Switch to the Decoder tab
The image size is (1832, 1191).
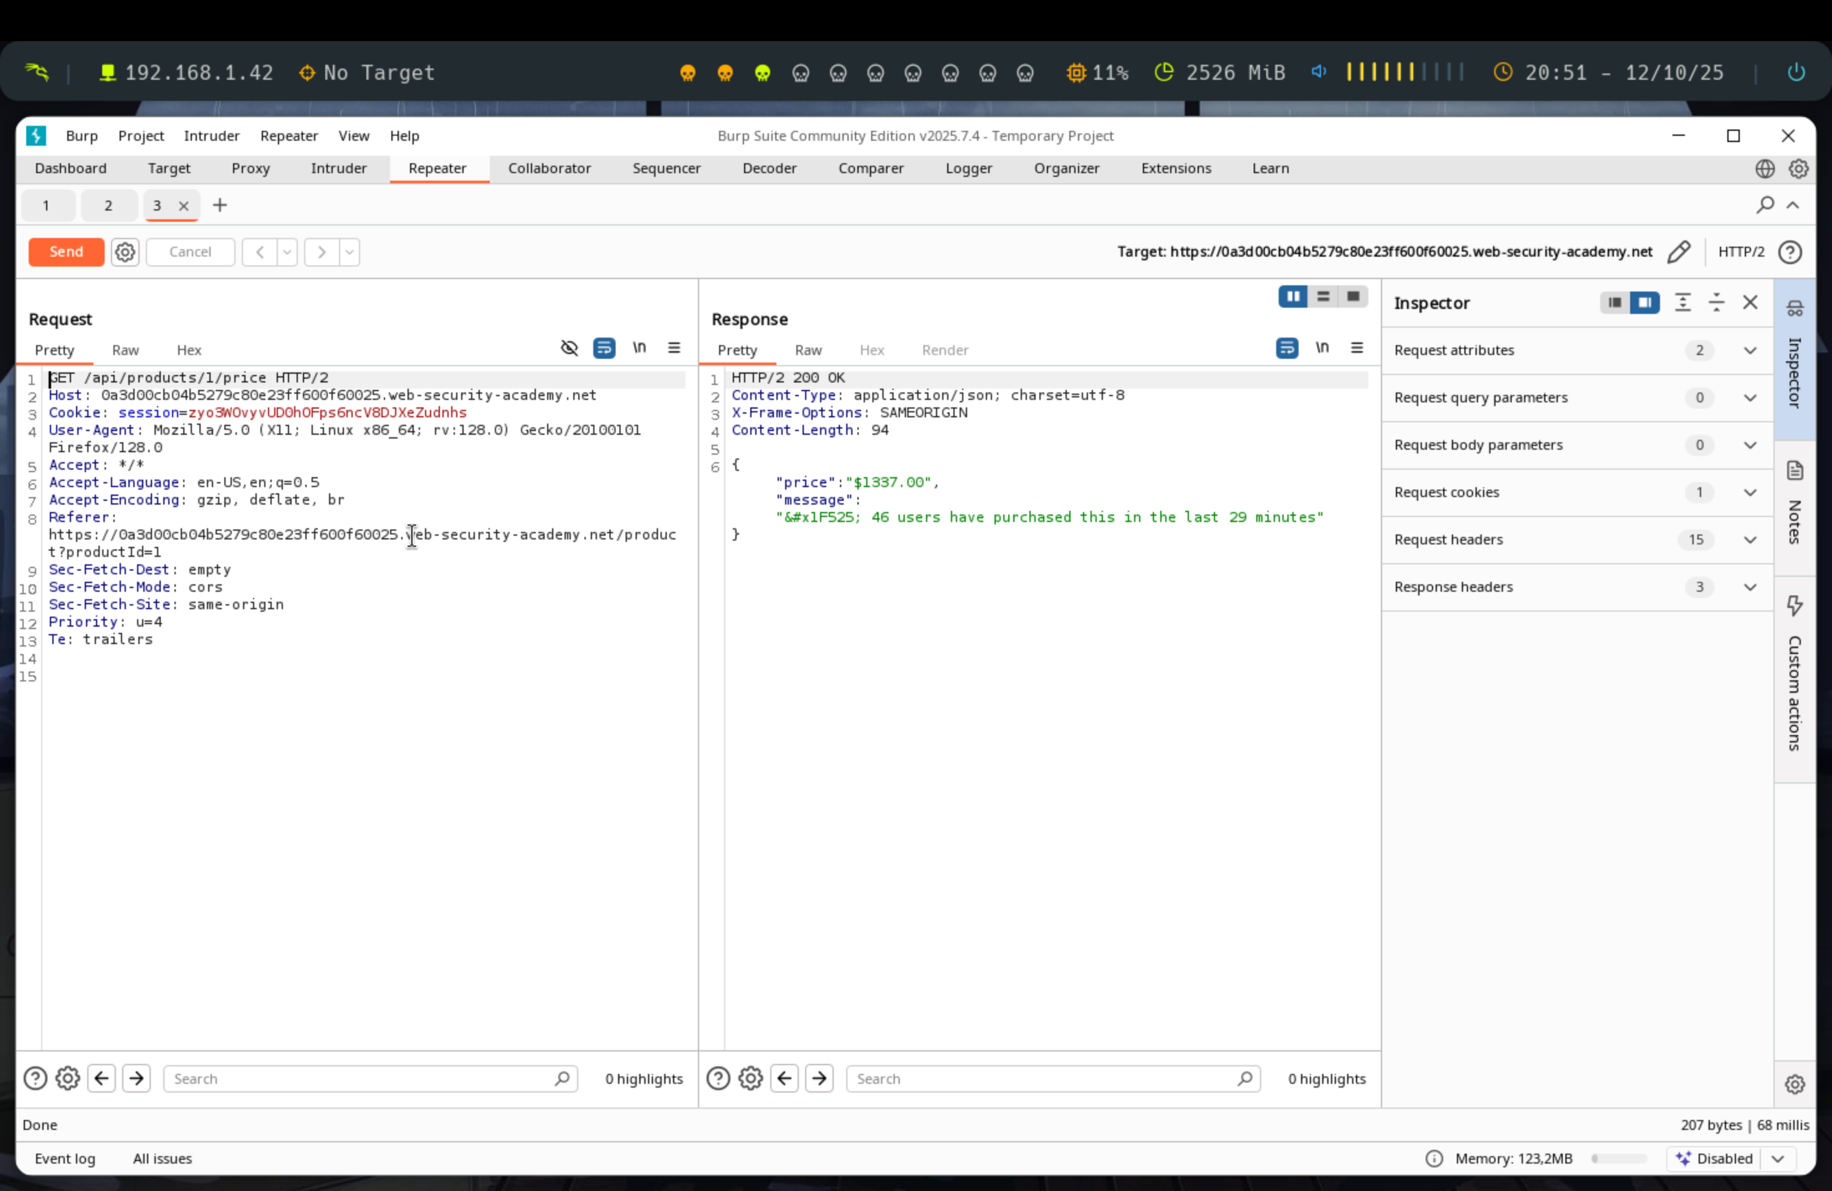point(768,168)
